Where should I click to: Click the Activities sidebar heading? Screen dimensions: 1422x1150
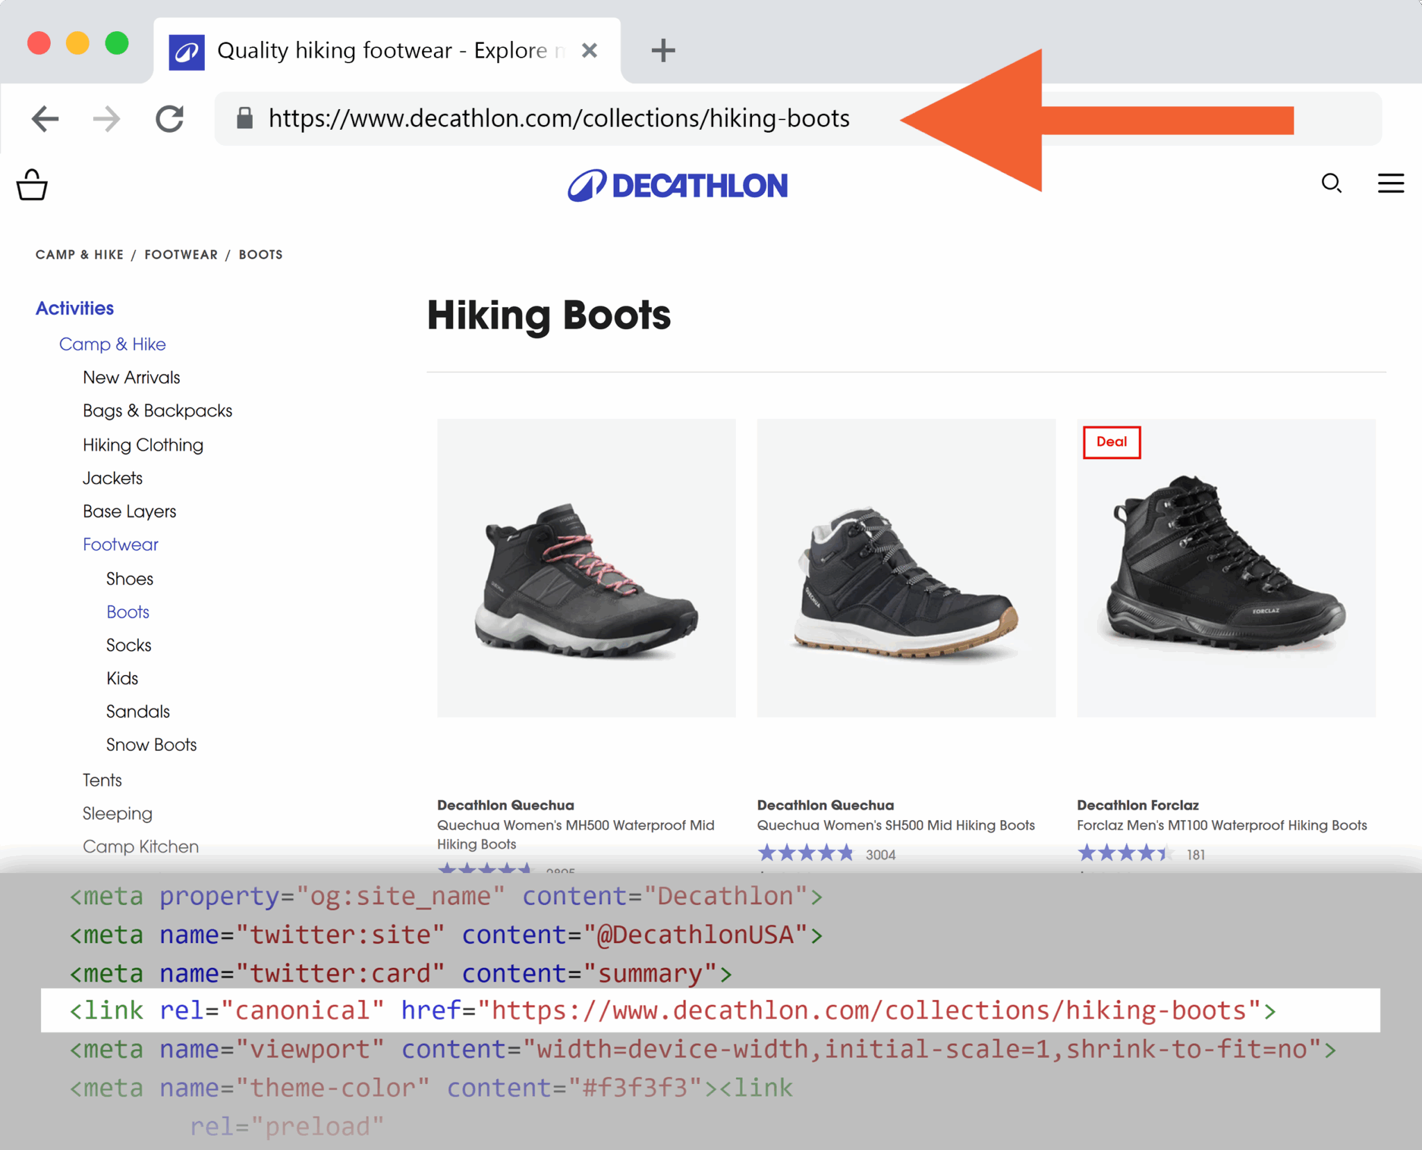(x=74, y=308)
